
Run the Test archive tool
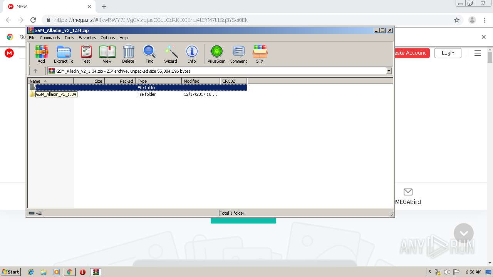click(86, 54)
